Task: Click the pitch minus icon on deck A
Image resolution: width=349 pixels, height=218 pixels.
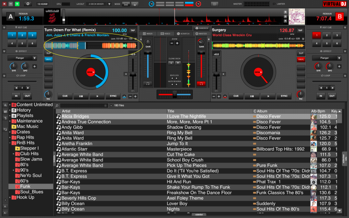Action: pyautogui.click(x=130, y=96)
